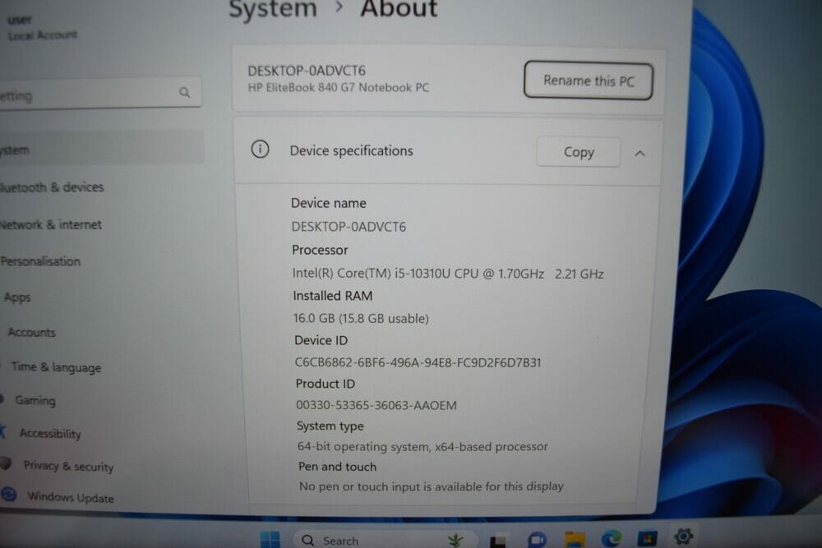Open File Explorer from the taskbar
This screenshot has height=548, width=822.
pos(575,539)
